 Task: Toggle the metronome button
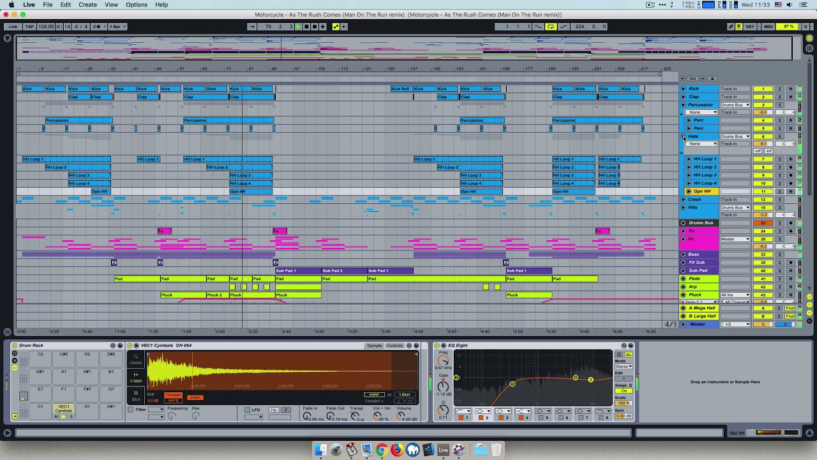[97, 27]
